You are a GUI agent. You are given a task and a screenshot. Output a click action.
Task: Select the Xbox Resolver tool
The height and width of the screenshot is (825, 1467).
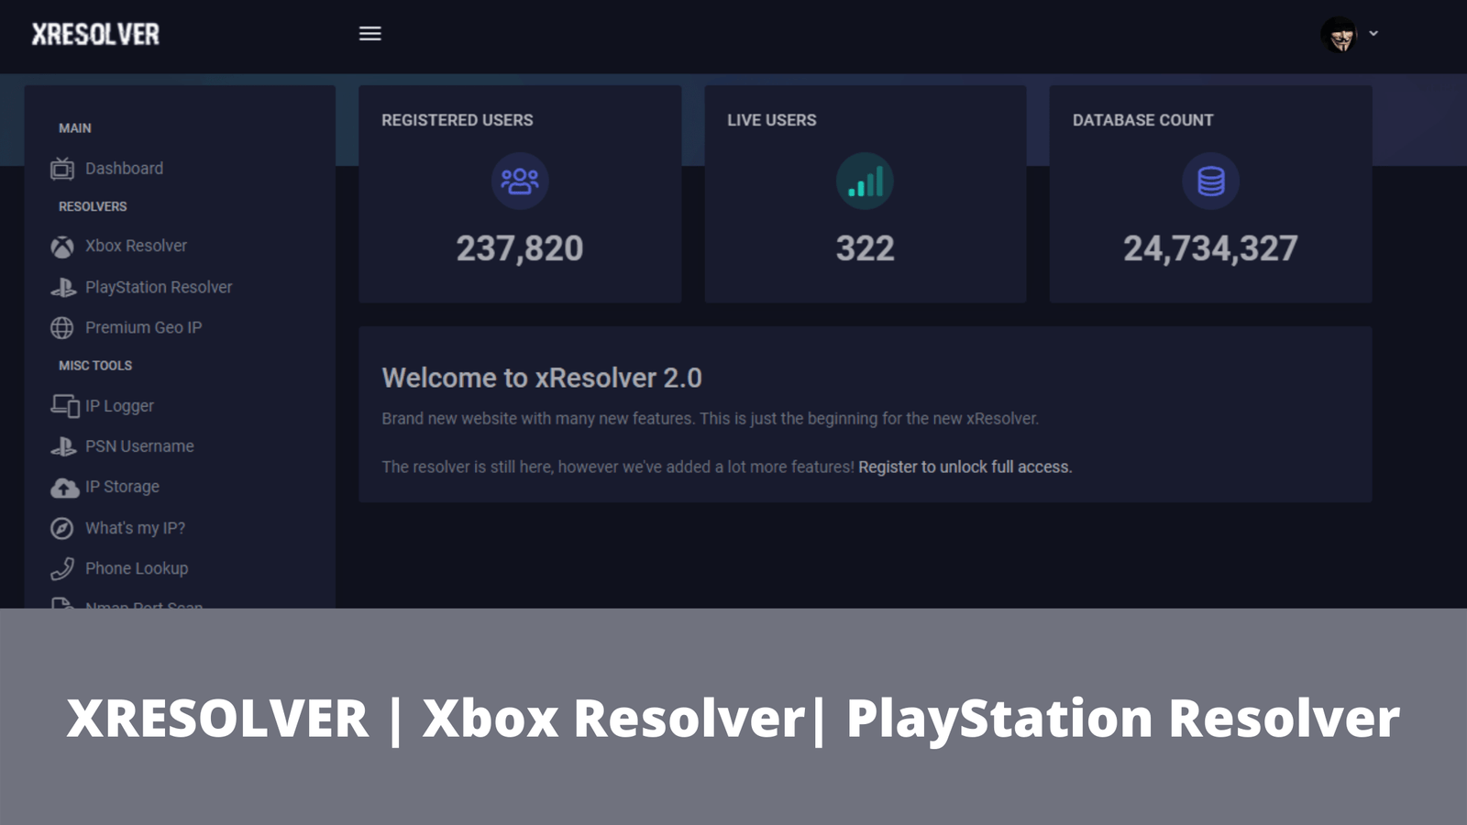pyautogui.click(x=135, y=246)
